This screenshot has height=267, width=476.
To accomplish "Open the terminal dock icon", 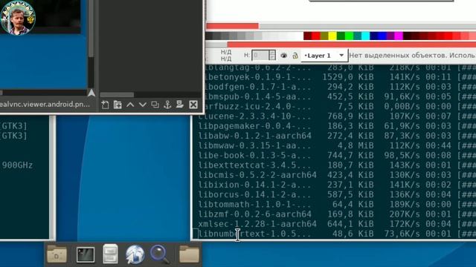I will (86, 254).
